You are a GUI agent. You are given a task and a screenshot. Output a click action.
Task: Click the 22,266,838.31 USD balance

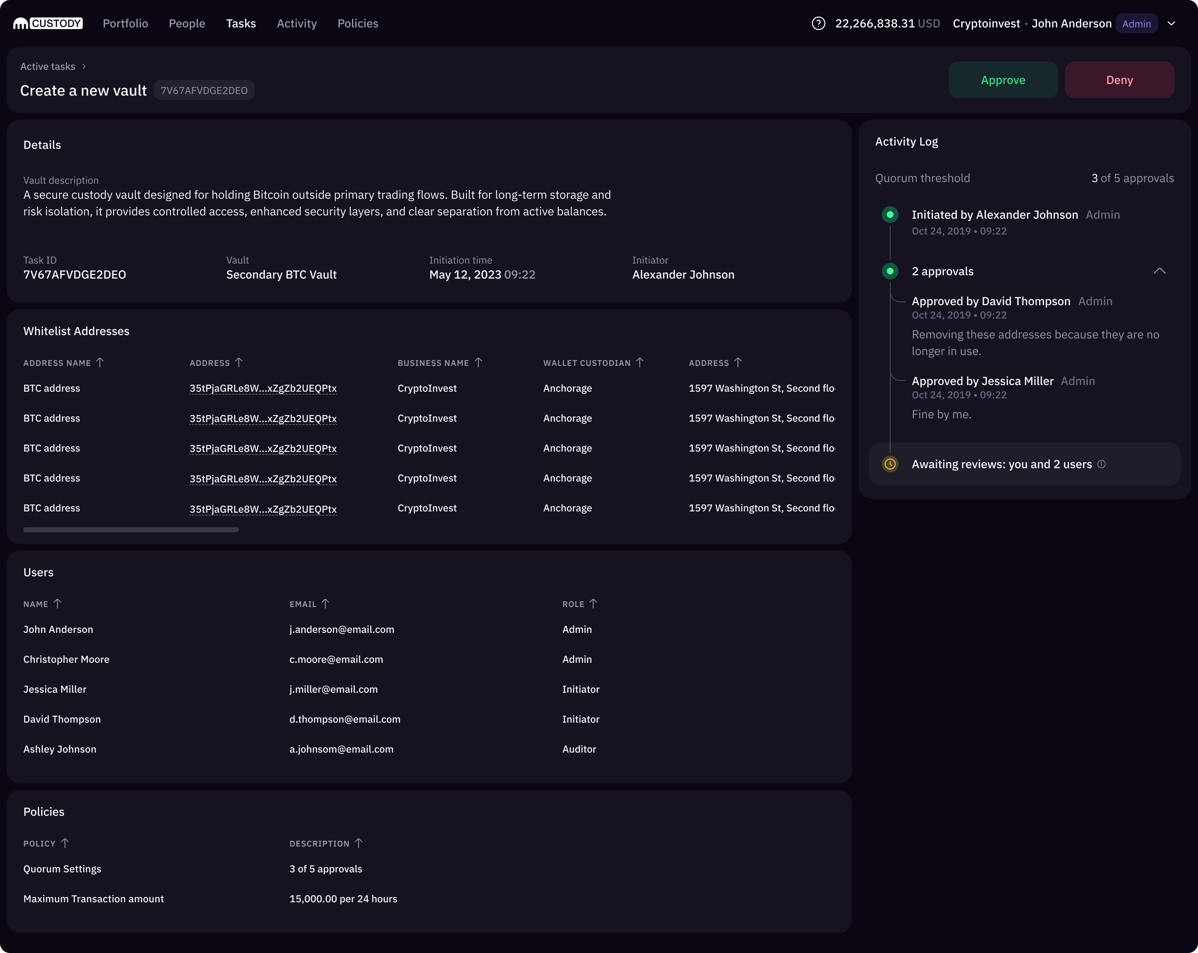coord(887,23)
